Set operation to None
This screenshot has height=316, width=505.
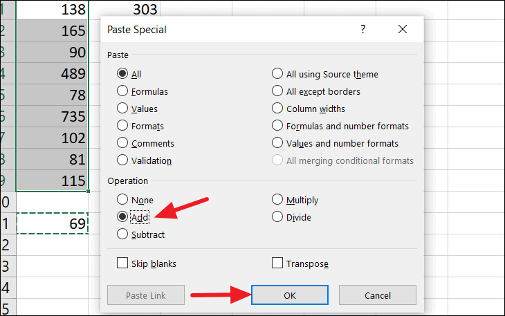[122, 200]
